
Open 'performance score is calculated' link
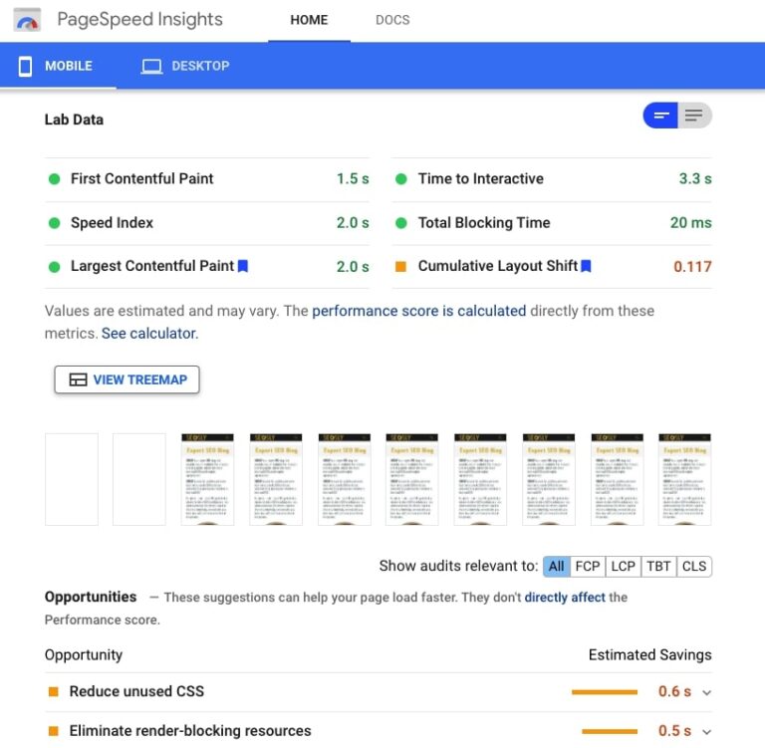click(419, 311)
